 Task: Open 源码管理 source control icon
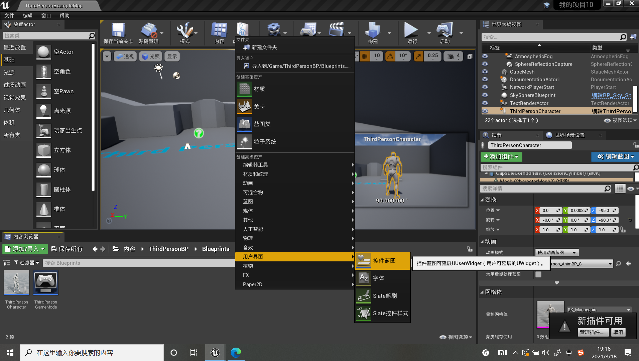click(149, 33)
